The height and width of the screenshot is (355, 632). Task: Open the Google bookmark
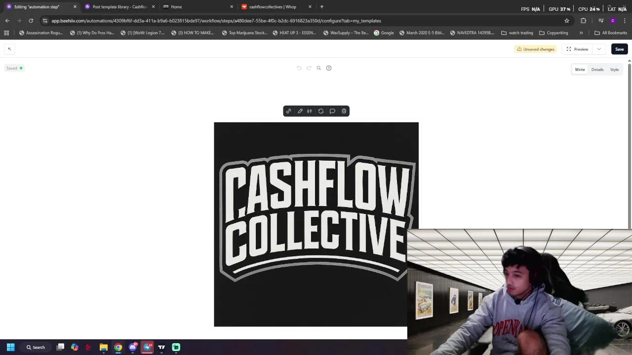384,33
